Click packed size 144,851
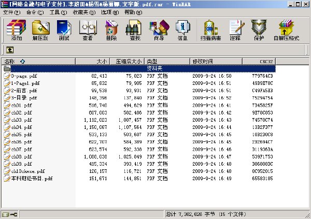311x219 pixels. (x=133, y=179)
